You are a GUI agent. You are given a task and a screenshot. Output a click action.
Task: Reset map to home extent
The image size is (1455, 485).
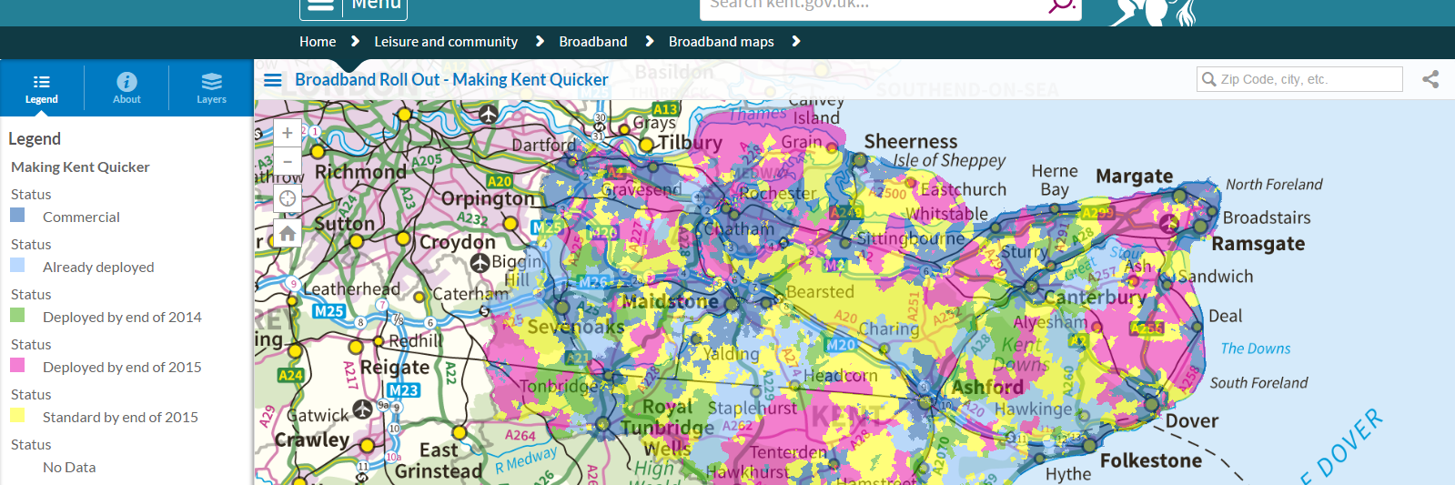pos(288,234)
